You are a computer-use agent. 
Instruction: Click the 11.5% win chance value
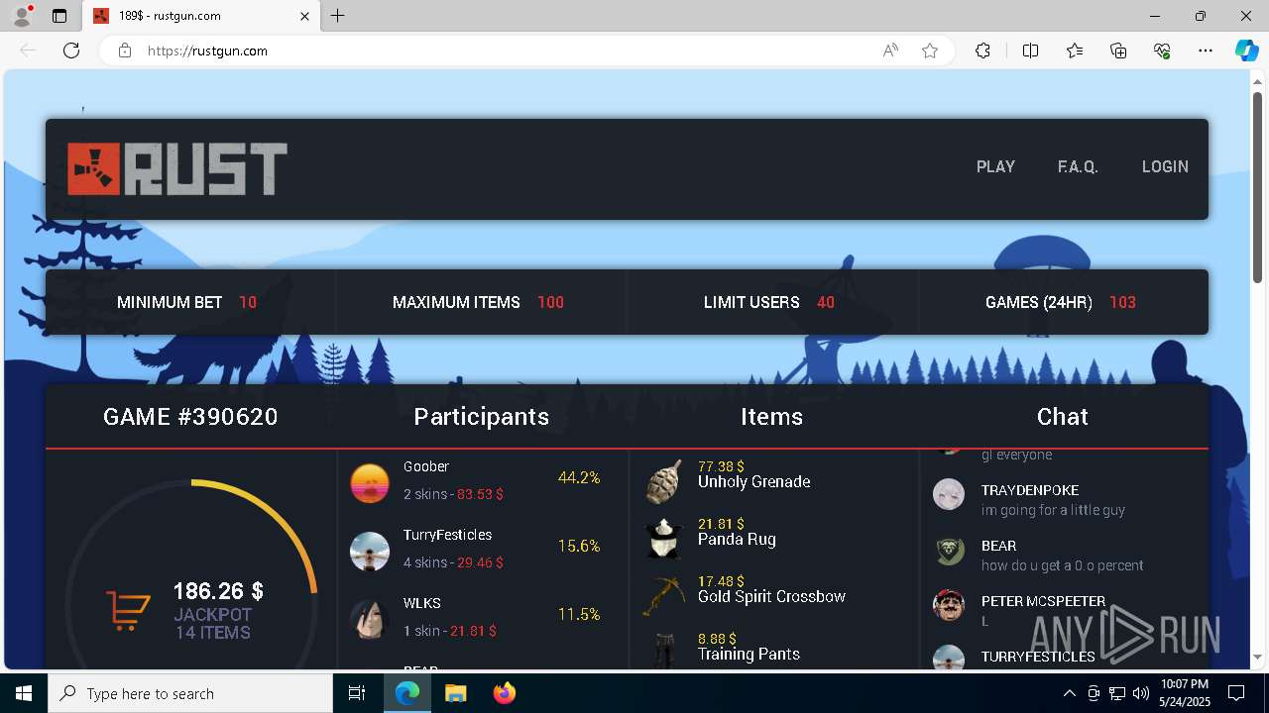(579, 614)
